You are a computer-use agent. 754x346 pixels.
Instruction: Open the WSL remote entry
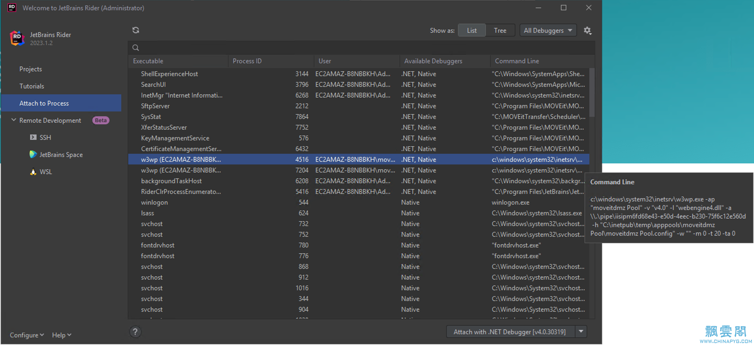(x=61, y=172)
